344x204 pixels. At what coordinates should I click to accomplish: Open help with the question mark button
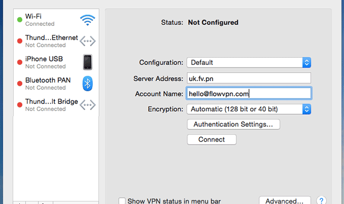321,200
